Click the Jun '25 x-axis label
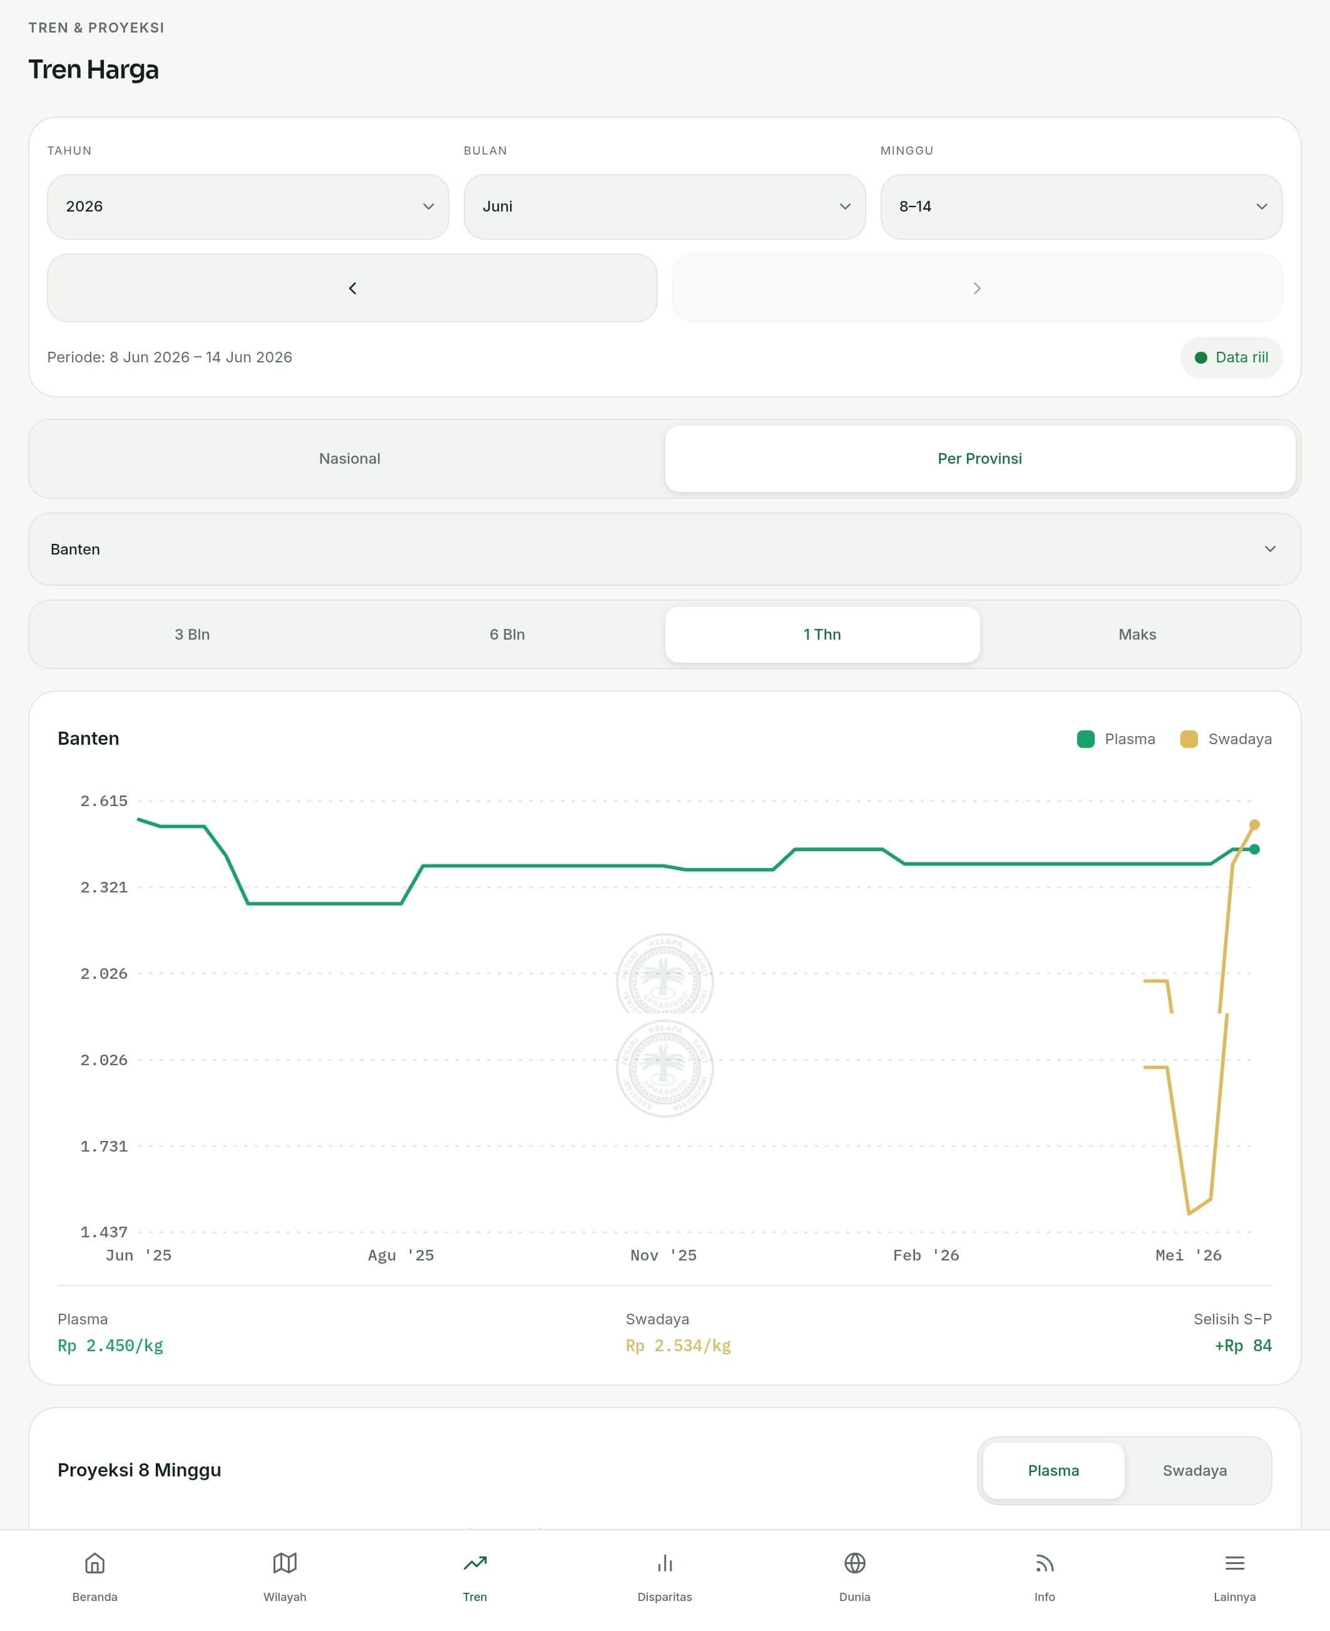 [x=138, y=1255]
